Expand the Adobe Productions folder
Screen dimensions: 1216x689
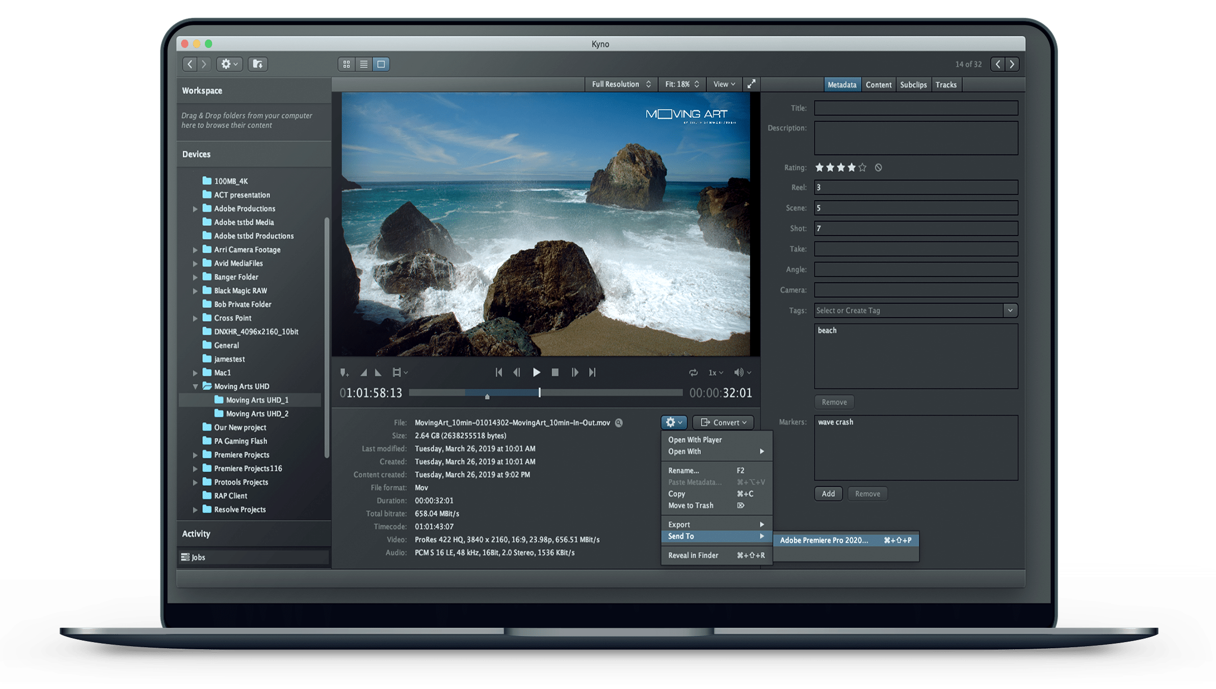[195, 209]
